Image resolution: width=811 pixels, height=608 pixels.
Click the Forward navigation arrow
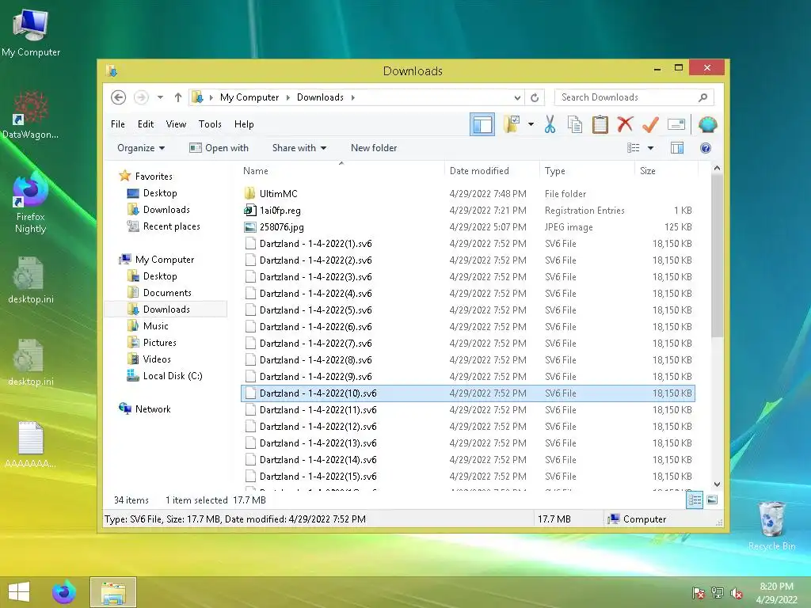coord(141,97)
